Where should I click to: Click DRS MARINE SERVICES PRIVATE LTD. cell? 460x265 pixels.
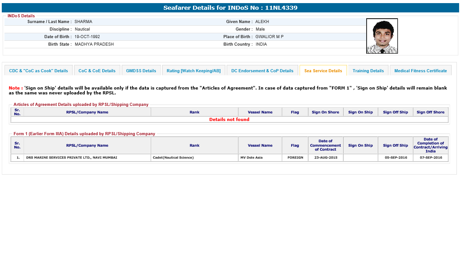pos(87,158)
